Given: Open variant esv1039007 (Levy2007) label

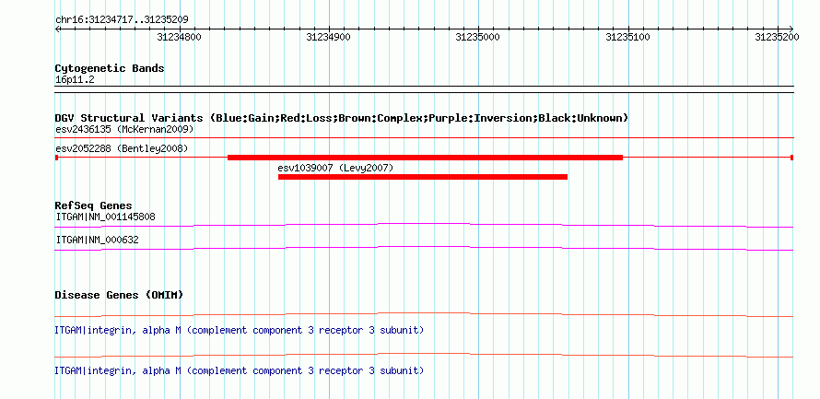Looking at the screenshot, I should coord(335,168).
